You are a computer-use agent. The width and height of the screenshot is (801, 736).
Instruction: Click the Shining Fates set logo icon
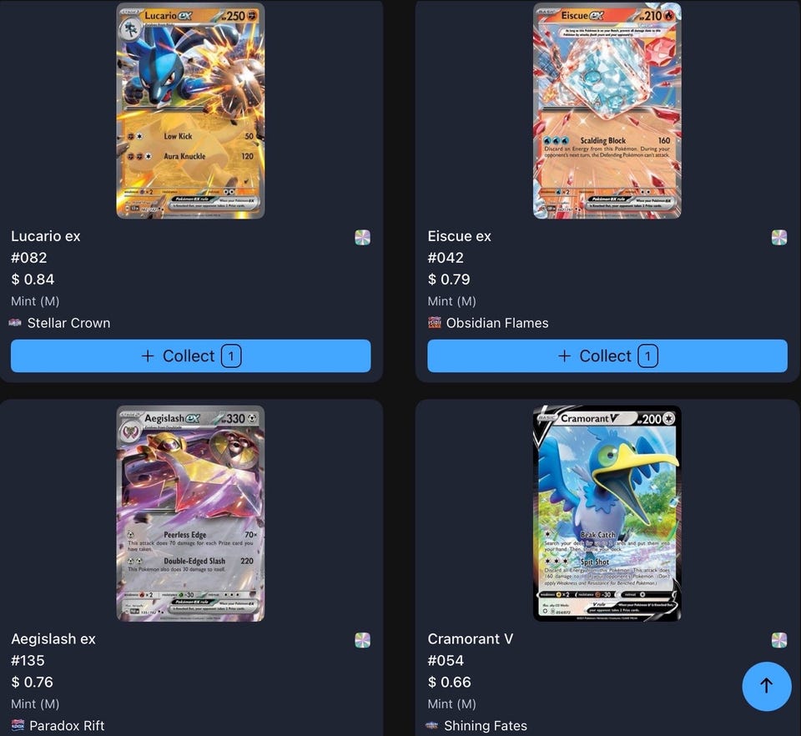[432, 725]
